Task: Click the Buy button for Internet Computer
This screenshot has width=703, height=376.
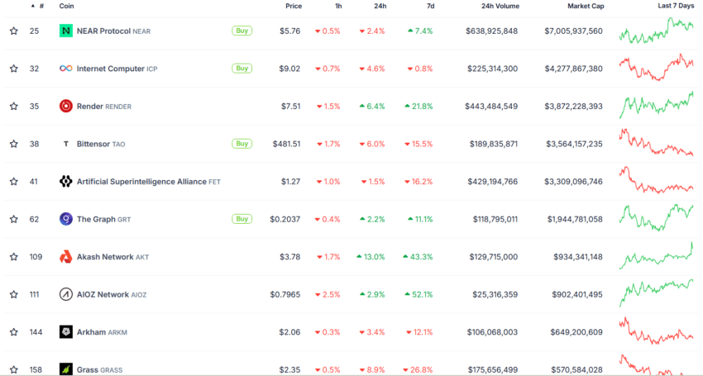Action: pos(242,69)
